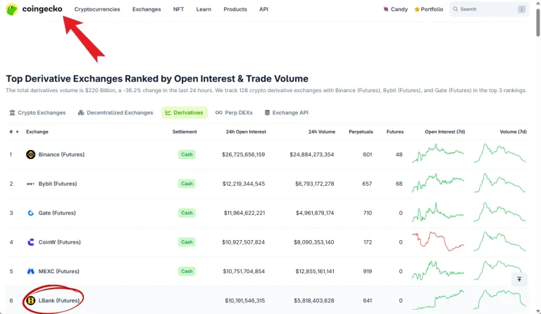Open the Learn menu
This screenshot has width=541, height=314.
pyautogui.click(x=204, y=9)
